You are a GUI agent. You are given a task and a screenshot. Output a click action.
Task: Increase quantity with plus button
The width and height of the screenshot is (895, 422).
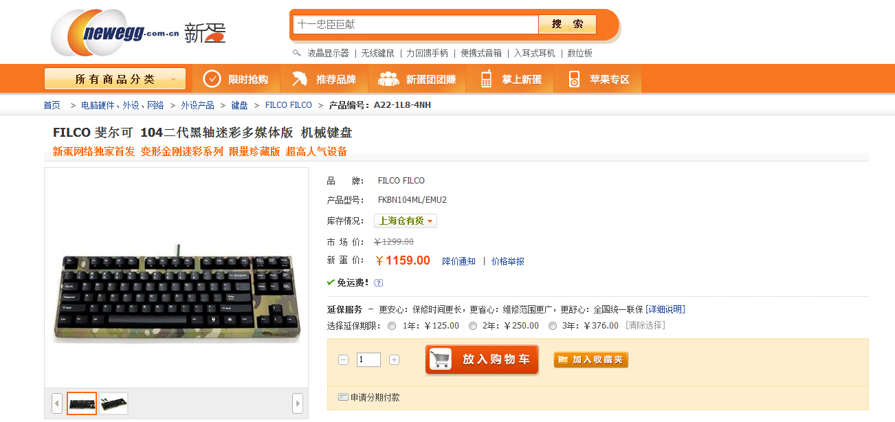[394, 359]
